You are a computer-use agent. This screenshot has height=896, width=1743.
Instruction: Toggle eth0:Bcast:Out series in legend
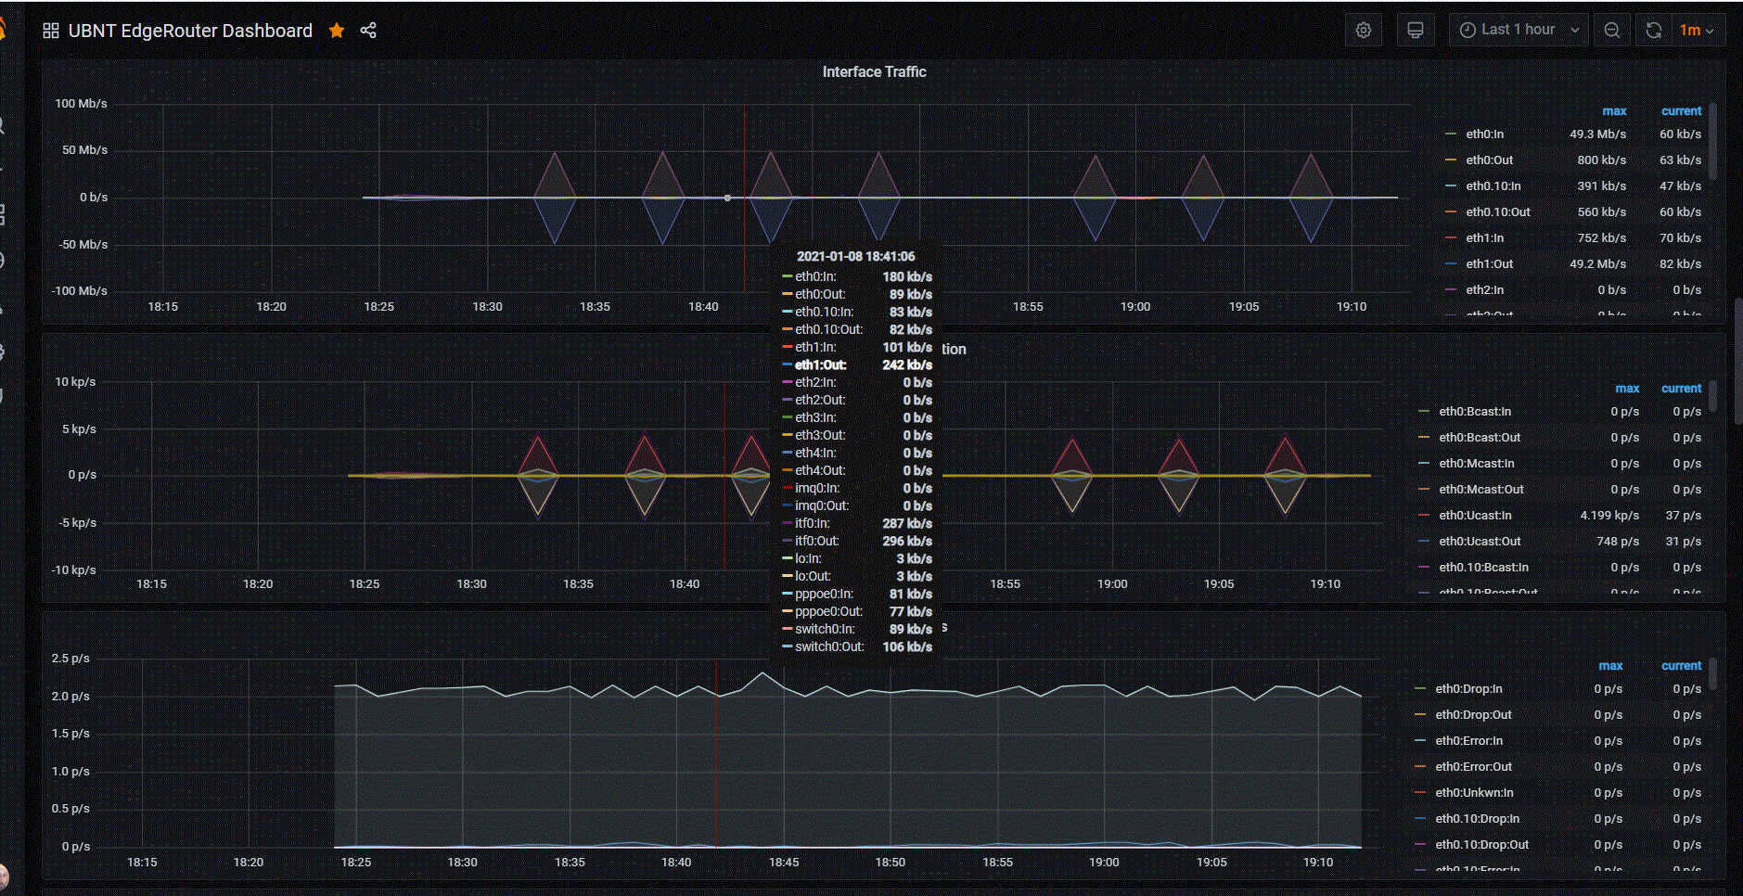(1480, 437)
